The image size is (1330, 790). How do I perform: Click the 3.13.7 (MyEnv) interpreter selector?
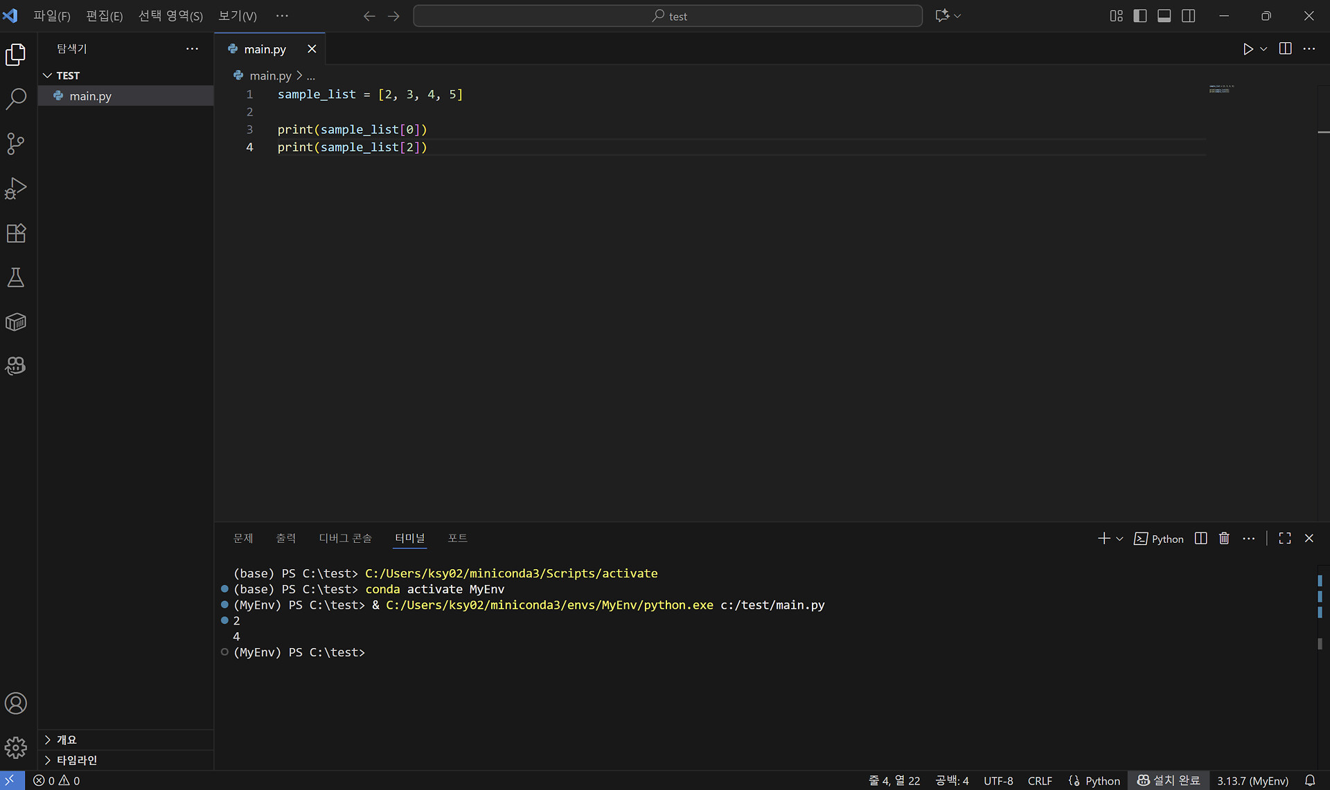tap(1252, 780)
